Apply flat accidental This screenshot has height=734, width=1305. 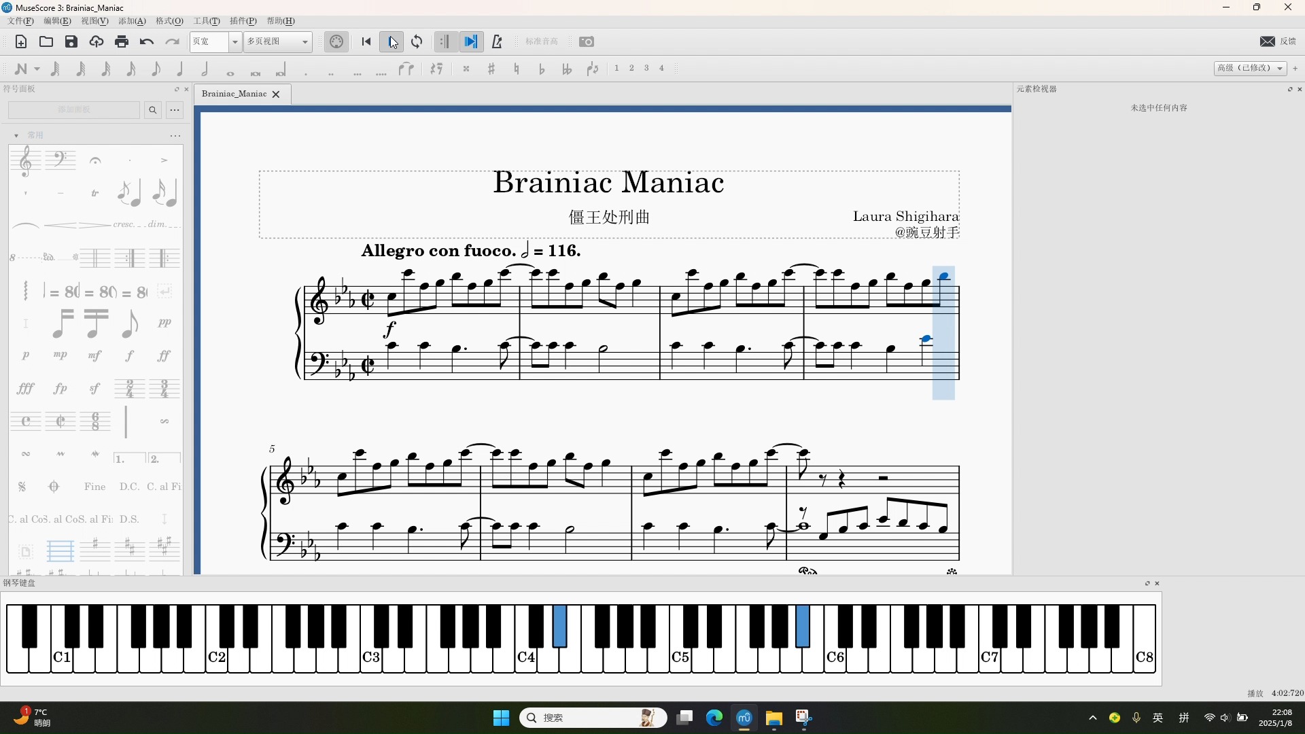pos(542,69)
